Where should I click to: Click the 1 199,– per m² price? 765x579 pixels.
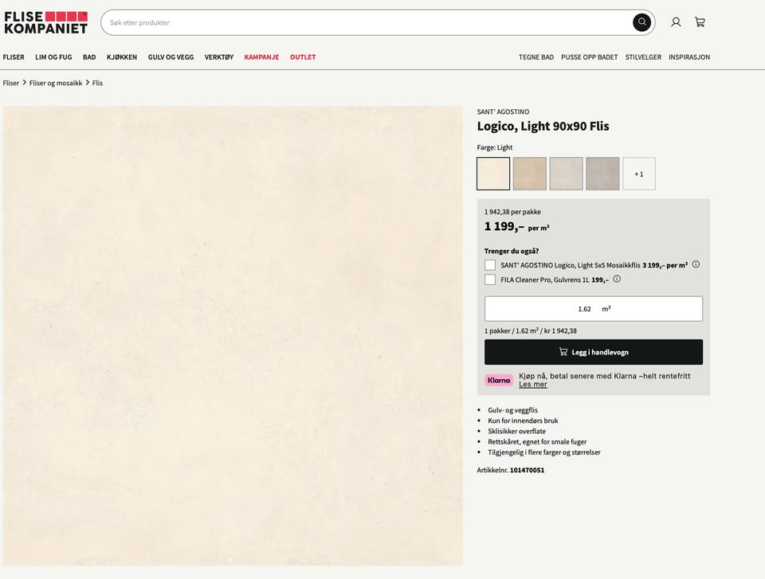[516, 227]
